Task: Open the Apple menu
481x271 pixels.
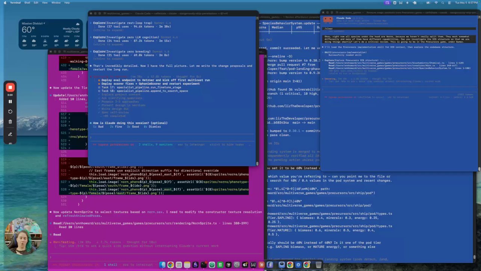Action: [x=5, y=3]
